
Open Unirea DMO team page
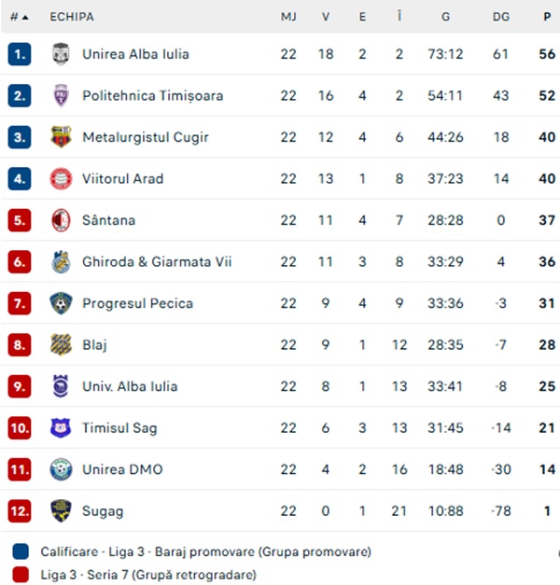122,469
